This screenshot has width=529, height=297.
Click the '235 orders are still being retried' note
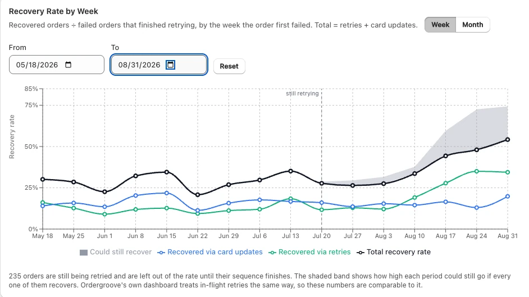[260, 281]
